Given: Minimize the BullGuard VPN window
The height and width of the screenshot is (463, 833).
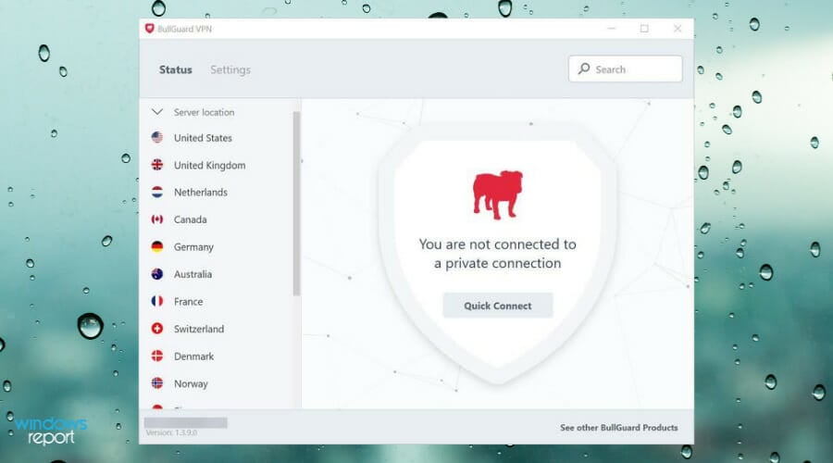Looking at the screenshot, I should point(612,29).
